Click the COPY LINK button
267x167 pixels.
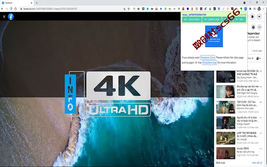tap(212, 20)
